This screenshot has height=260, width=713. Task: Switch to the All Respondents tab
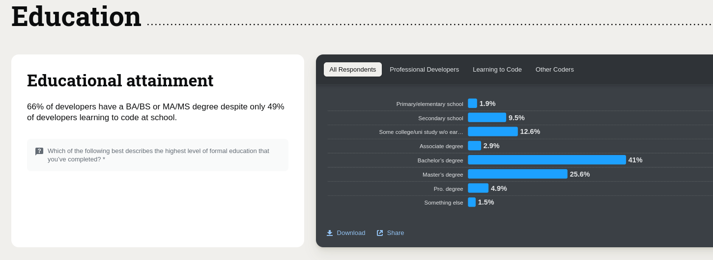(352, 70)
